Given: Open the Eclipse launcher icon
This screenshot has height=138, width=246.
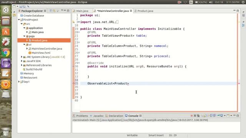Looking at the screenshot, I should click(x=6, y=63).
